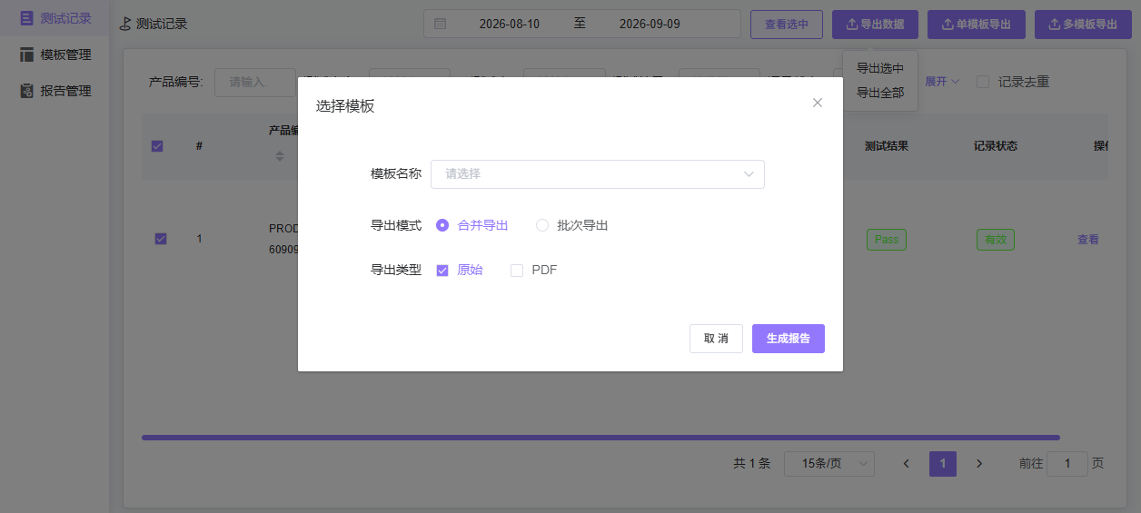The width and height of the screenshot is (1141, 513).
Task: Click the Pass tag in row 1
Action: (x=887, y=240)
